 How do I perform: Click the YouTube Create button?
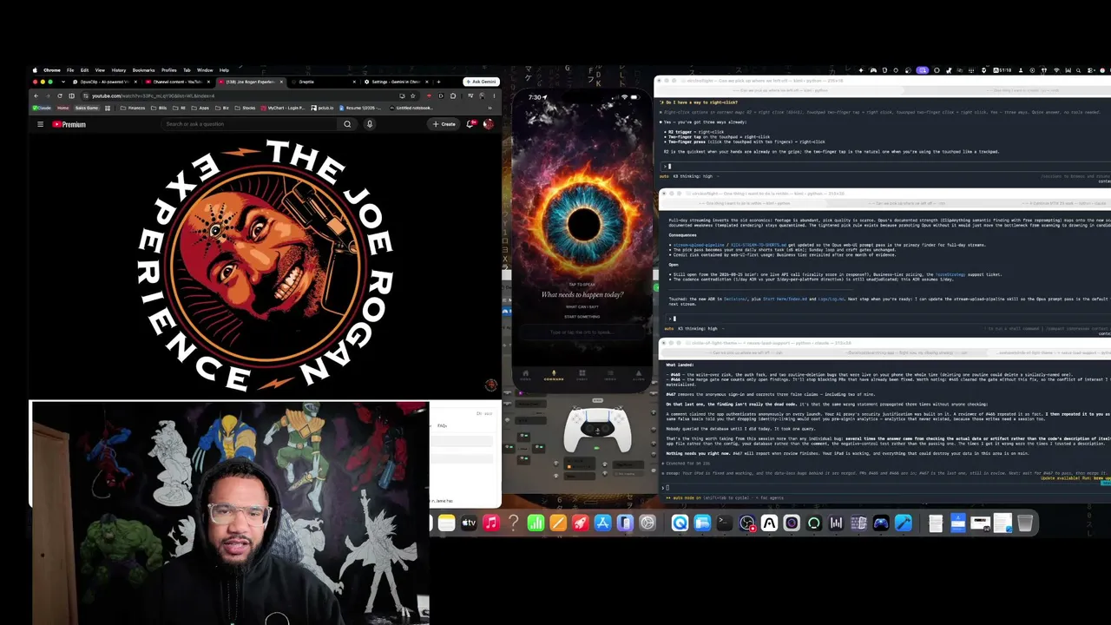tap(444, 124)
